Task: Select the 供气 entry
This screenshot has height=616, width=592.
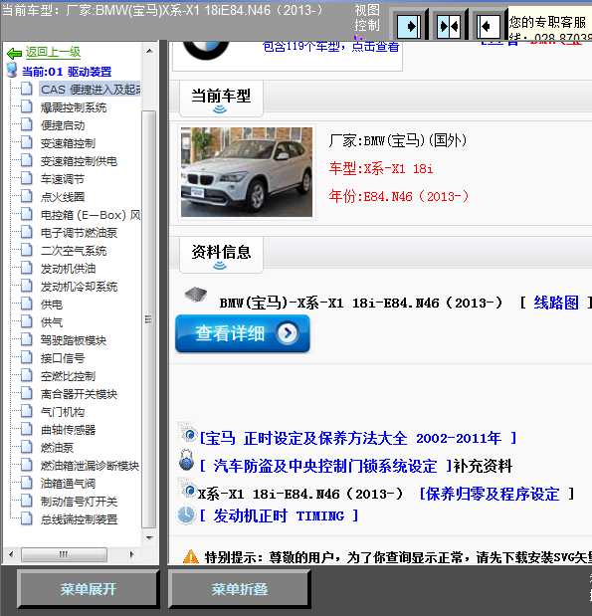Action: (x=52, y=322)
